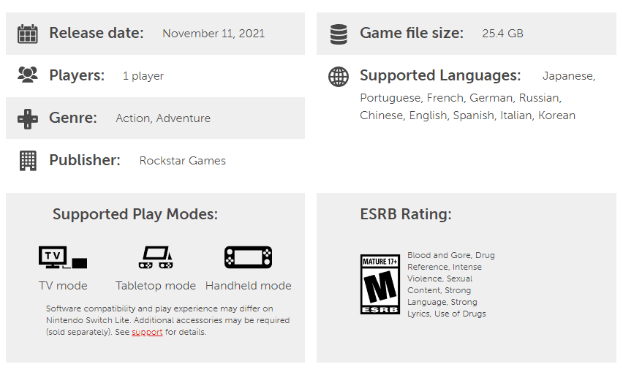Click the Tabletop mode icon
Viewport: 623px width, 375px height.
155,257
